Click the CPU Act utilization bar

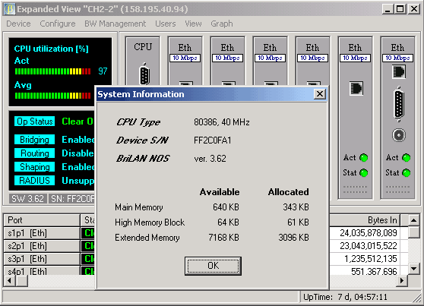(52, 71)
